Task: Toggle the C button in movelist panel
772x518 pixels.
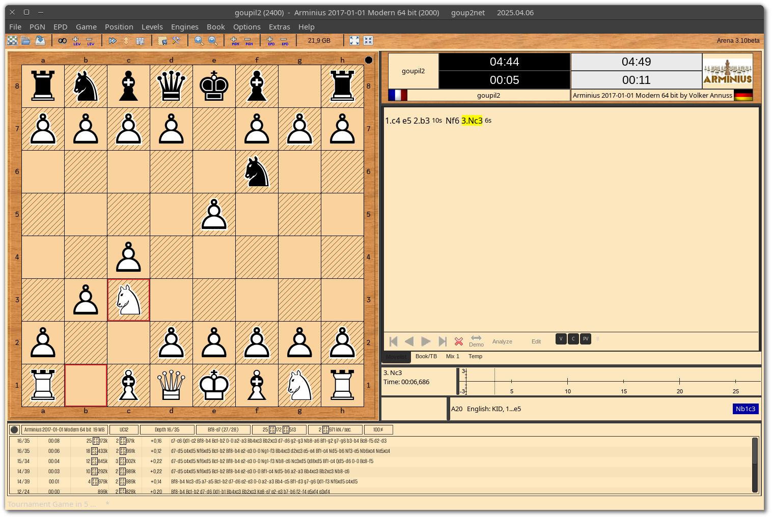Action: coord(573,339)
